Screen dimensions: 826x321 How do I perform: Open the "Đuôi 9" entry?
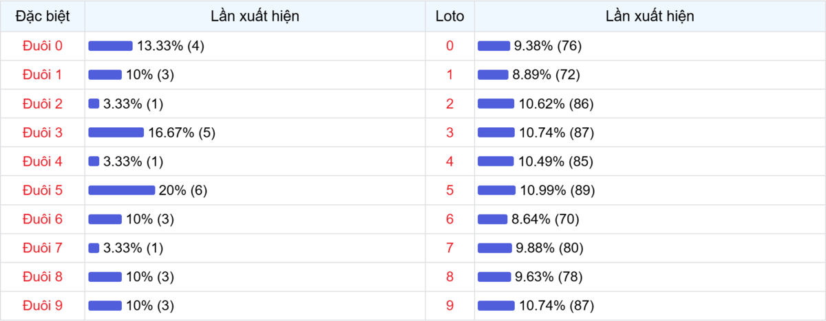43,305
